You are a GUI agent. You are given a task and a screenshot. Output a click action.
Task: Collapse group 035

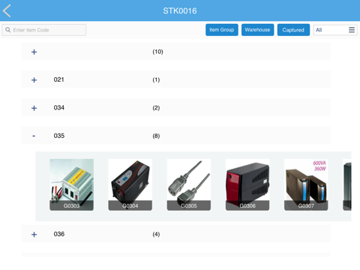click(x=34, y=136)
